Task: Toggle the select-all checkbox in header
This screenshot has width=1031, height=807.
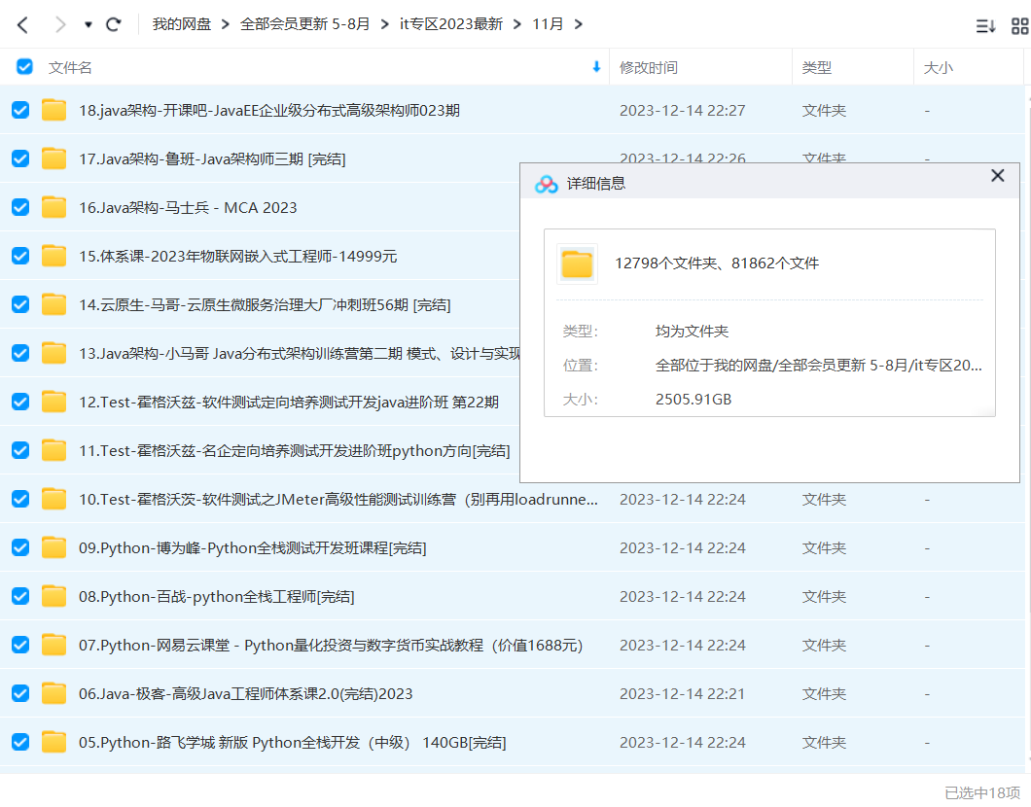Action: 24,67
